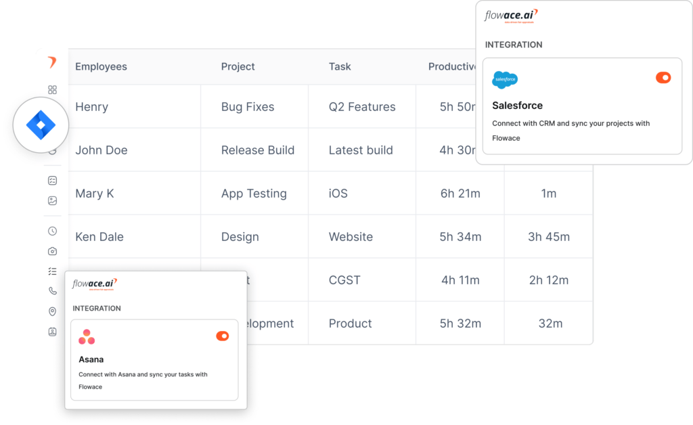Viewport: 693px width, 425px height.
Task: Open the task list icon in sidebar
Action: pos(53,271)
